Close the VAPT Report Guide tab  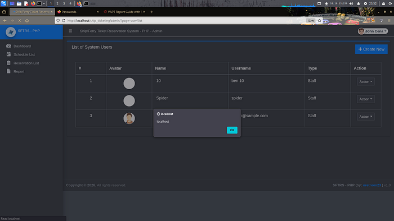(x=144, y=12)
